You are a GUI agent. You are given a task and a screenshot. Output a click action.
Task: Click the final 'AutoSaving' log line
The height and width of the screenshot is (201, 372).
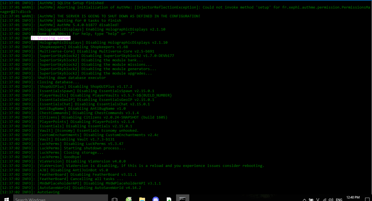tap(29, 192)
